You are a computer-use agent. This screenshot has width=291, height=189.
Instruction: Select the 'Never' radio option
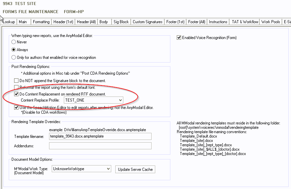(x=14, y=42)
